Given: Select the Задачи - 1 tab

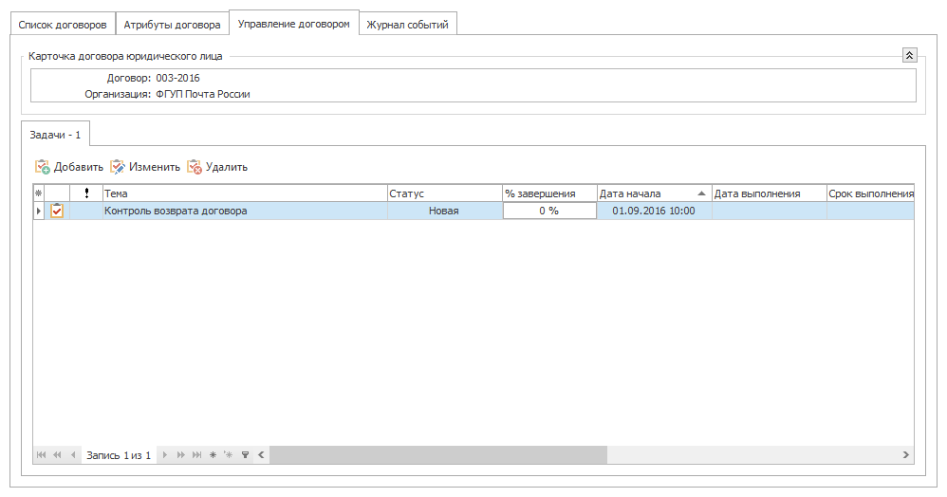Looking at the screenshot, I should click(x=55, y=135).
